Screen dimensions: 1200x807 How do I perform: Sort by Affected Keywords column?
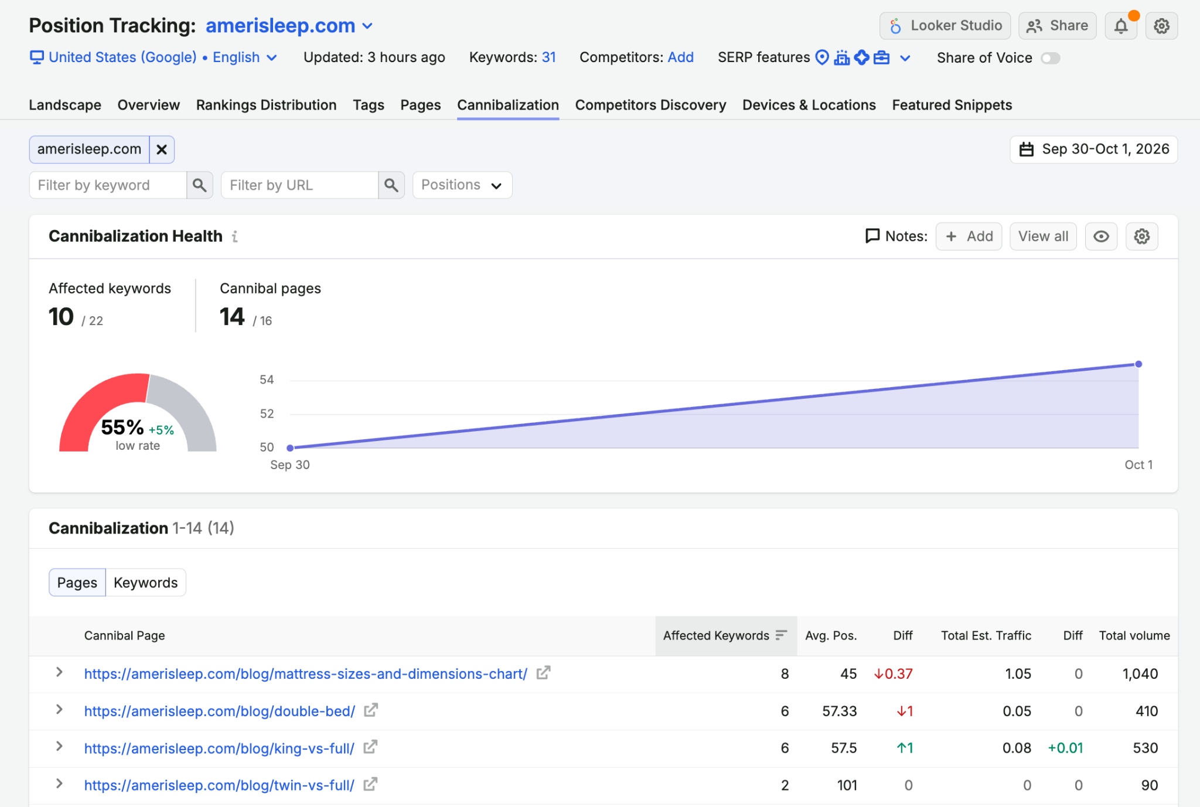coord(725,635)
